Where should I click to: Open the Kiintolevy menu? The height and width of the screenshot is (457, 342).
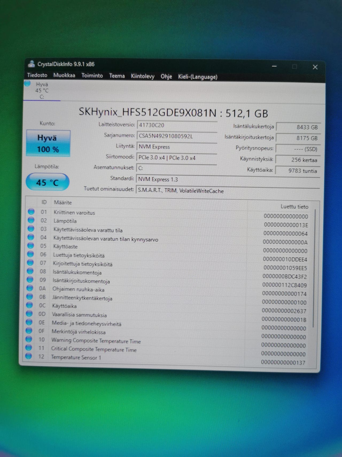tap(142, 76)
